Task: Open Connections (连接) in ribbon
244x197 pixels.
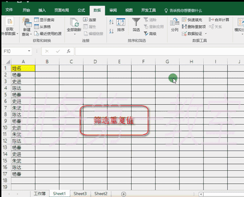Action: tap(90, 20)
